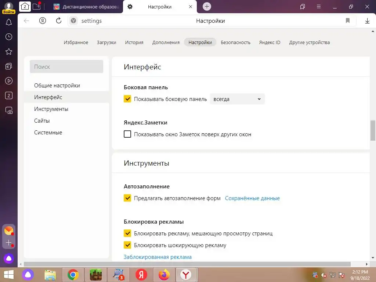
Task: Open Yandex Mail icon in sidebar
Action: pos(9,231)
